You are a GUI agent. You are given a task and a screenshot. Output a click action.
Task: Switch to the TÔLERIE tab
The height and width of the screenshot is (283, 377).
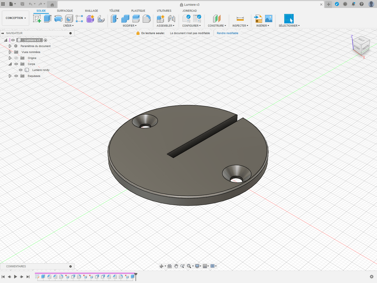click(114, 11)
